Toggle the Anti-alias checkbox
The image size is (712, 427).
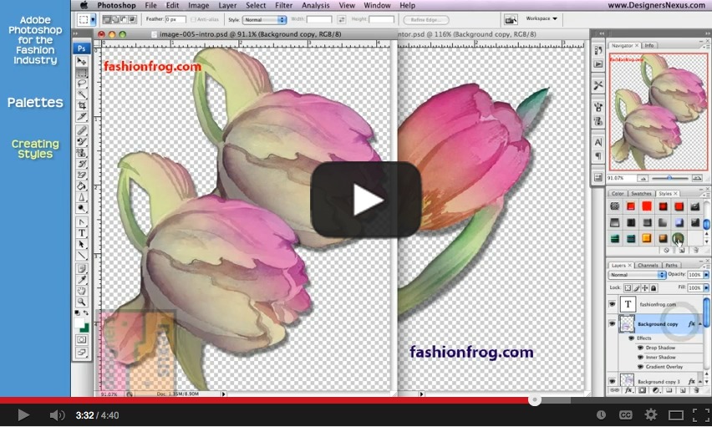point(193,19)
